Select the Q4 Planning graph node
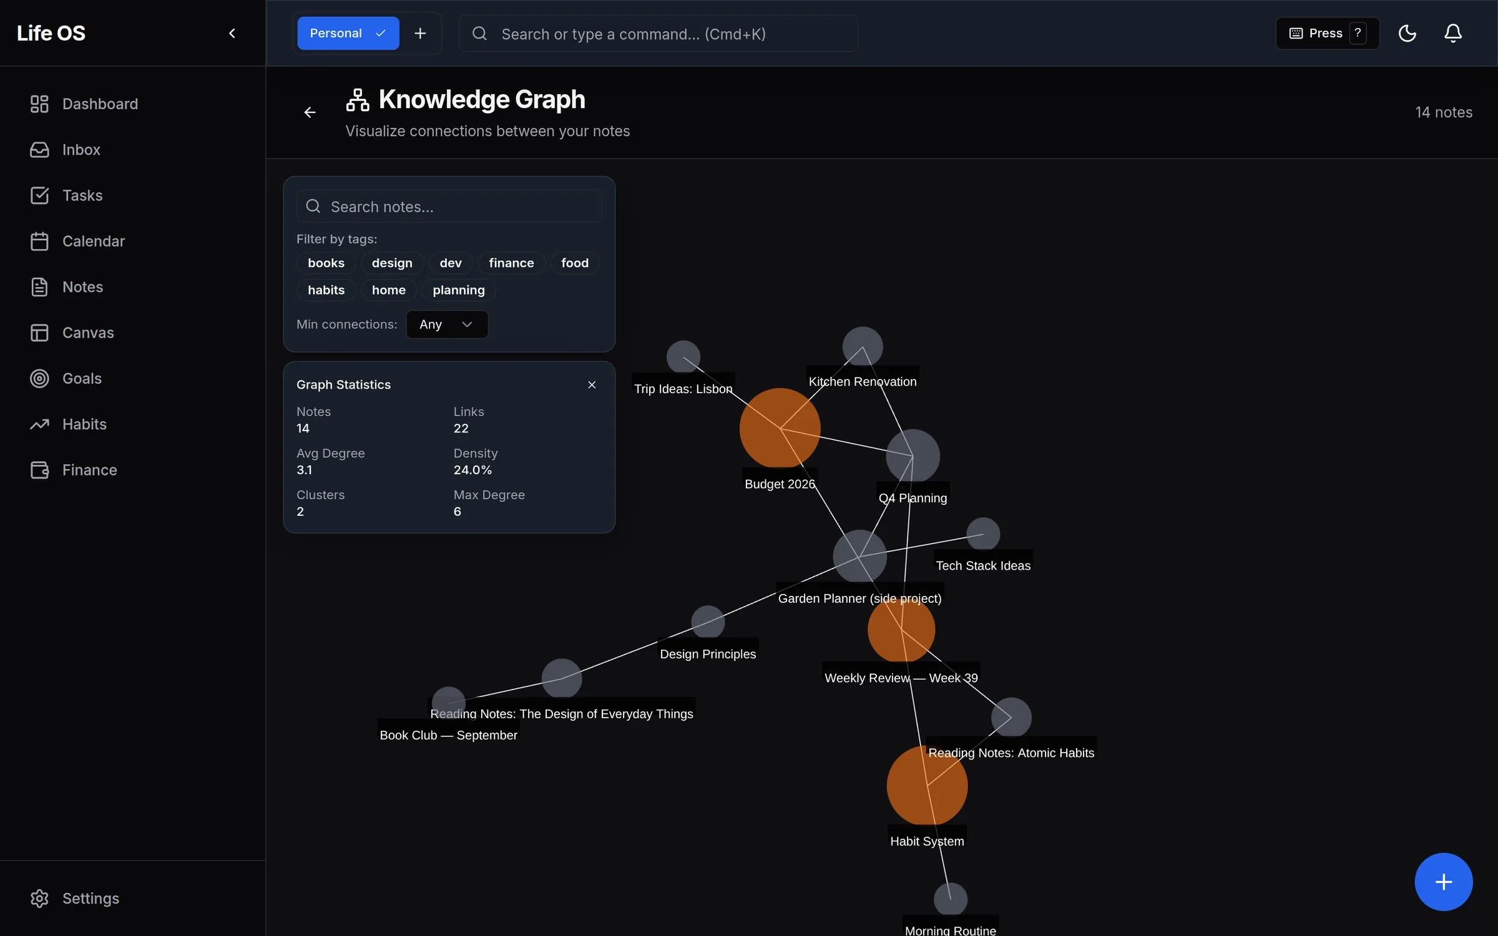This screenshot has height=936, width=1498. 913,456
